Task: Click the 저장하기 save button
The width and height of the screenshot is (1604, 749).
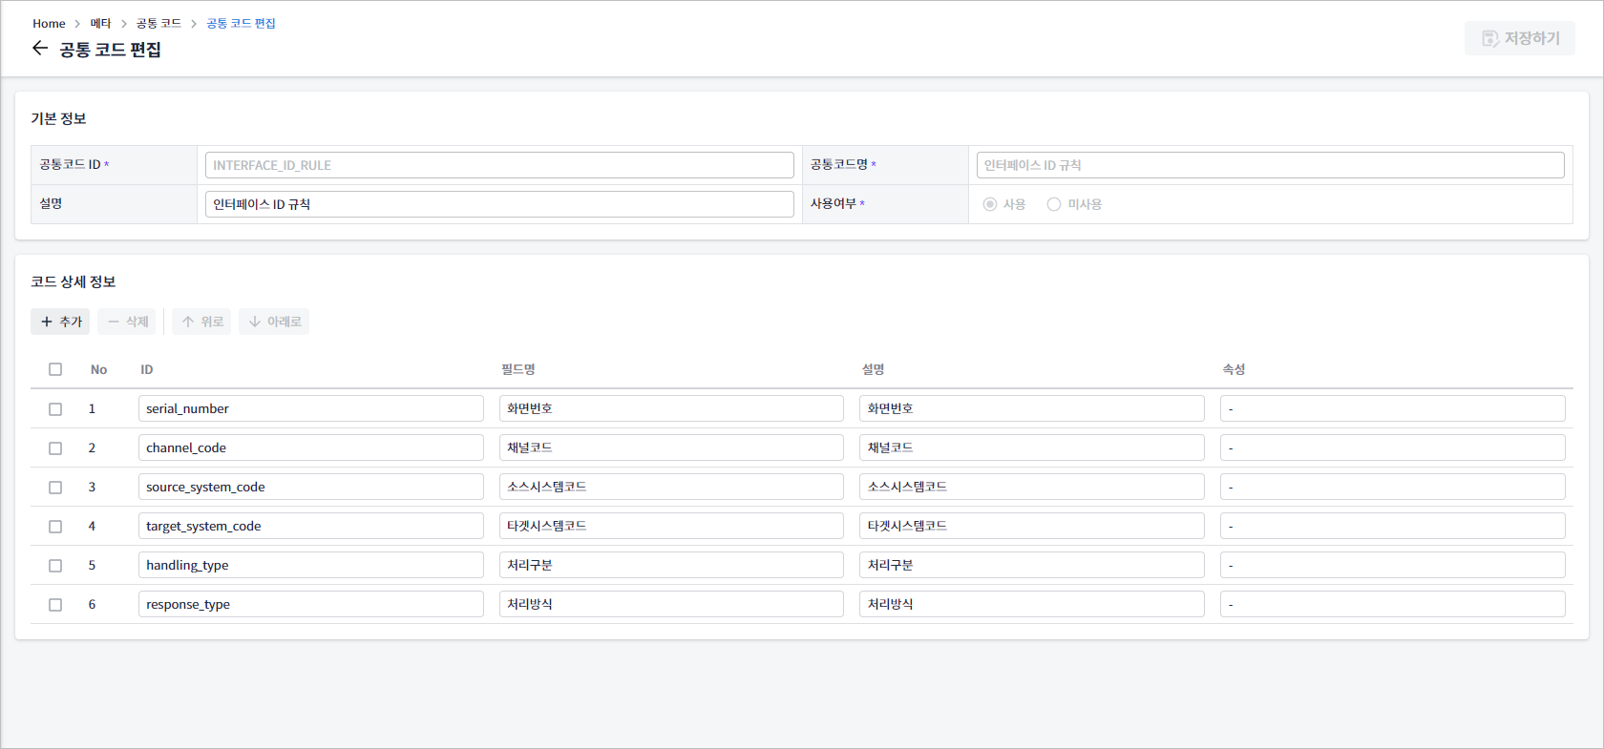Action: [x=1520, y=38]
